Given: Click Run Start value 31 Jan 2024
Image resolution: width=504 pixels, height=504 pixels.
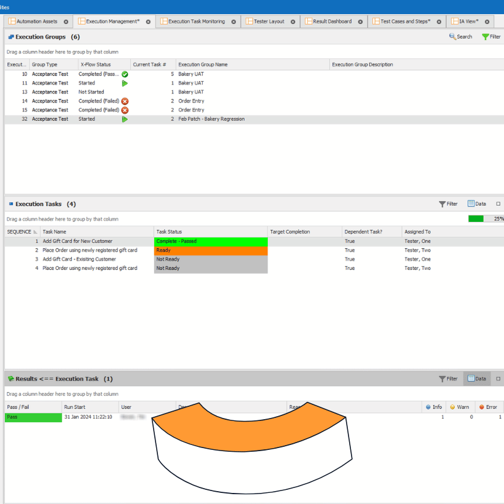Looking at the screenshot, I should pyautogui.click(x=88, y=417).
